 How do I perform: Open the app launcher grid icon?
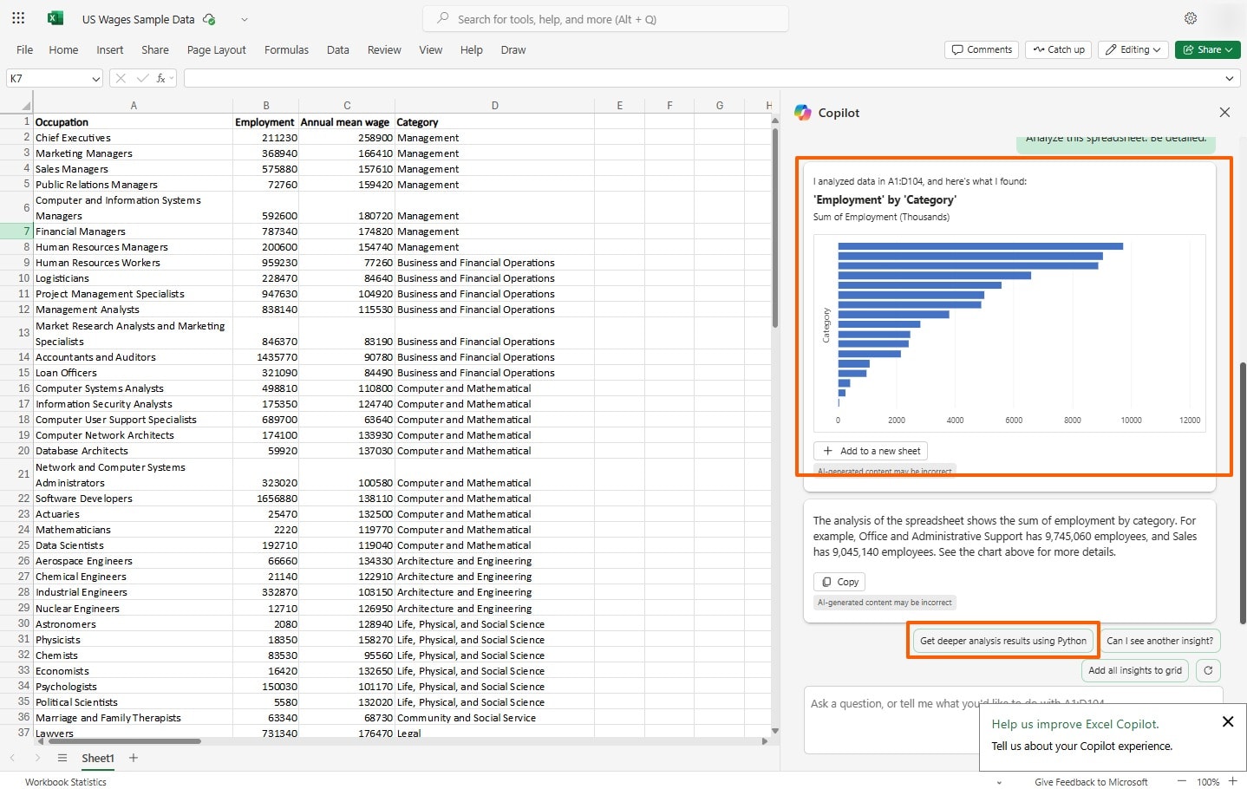(x=18, y=18)
